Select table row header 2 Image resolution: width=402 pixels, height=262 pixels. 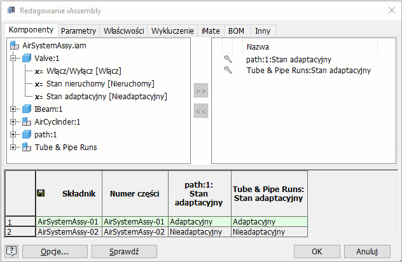(x=20, y=231)
